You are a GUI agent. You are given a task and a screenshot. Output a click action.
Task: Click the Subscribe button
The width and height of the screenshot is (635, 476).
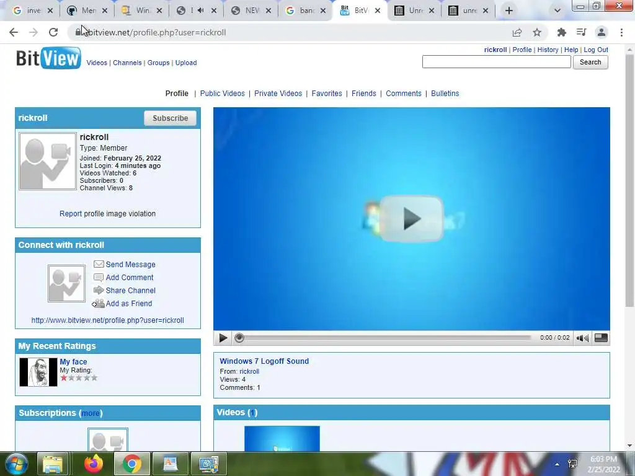coord(170,118)
